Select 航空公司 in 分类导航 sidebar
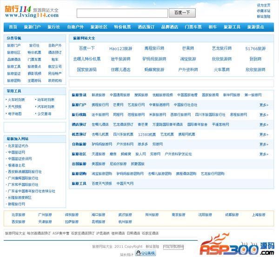The height and width of the screenshot is (257, 279). point(55,67)
